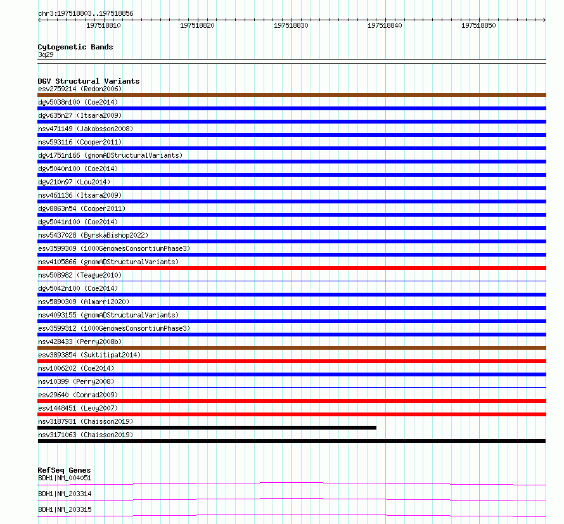
Task: Open variant dgv635n27 (Itsara2009)
Action: tap(80, 115)
